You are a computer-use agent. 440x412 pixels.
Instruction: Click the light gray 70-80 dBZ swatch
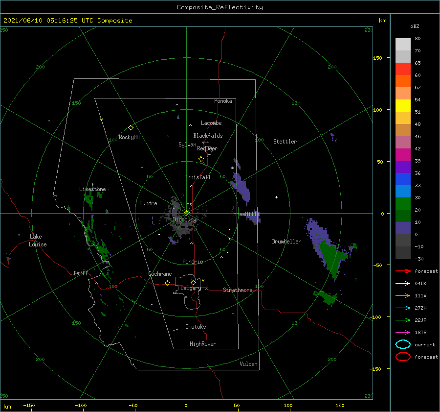point(403,45)
